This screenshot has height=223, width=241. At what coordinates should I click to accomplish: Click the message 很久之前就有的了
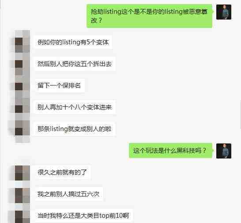pyautogui.click(x=63, y=172)
